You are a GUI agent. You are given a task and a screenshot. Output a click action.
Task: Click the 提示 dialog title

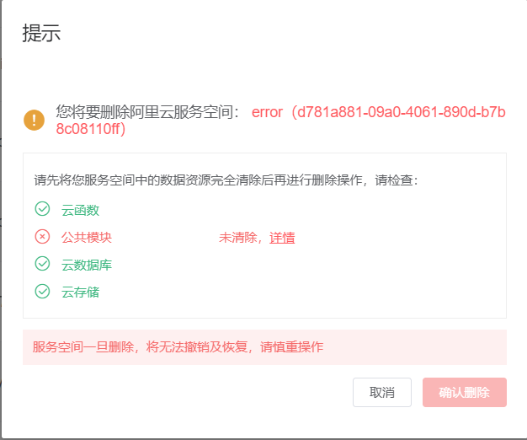pyautogui.click(x=41, y=34)
